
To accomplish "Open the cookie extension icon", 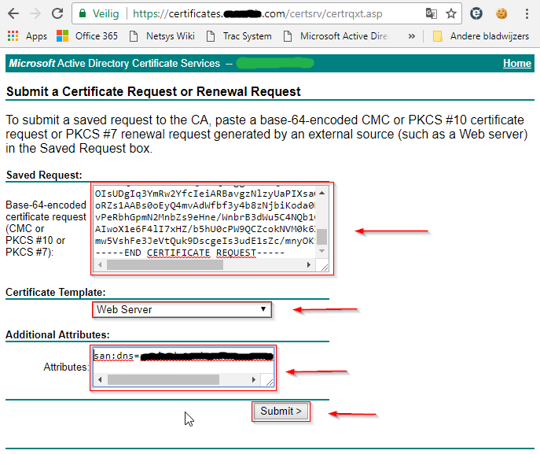I will pos(500,13).
